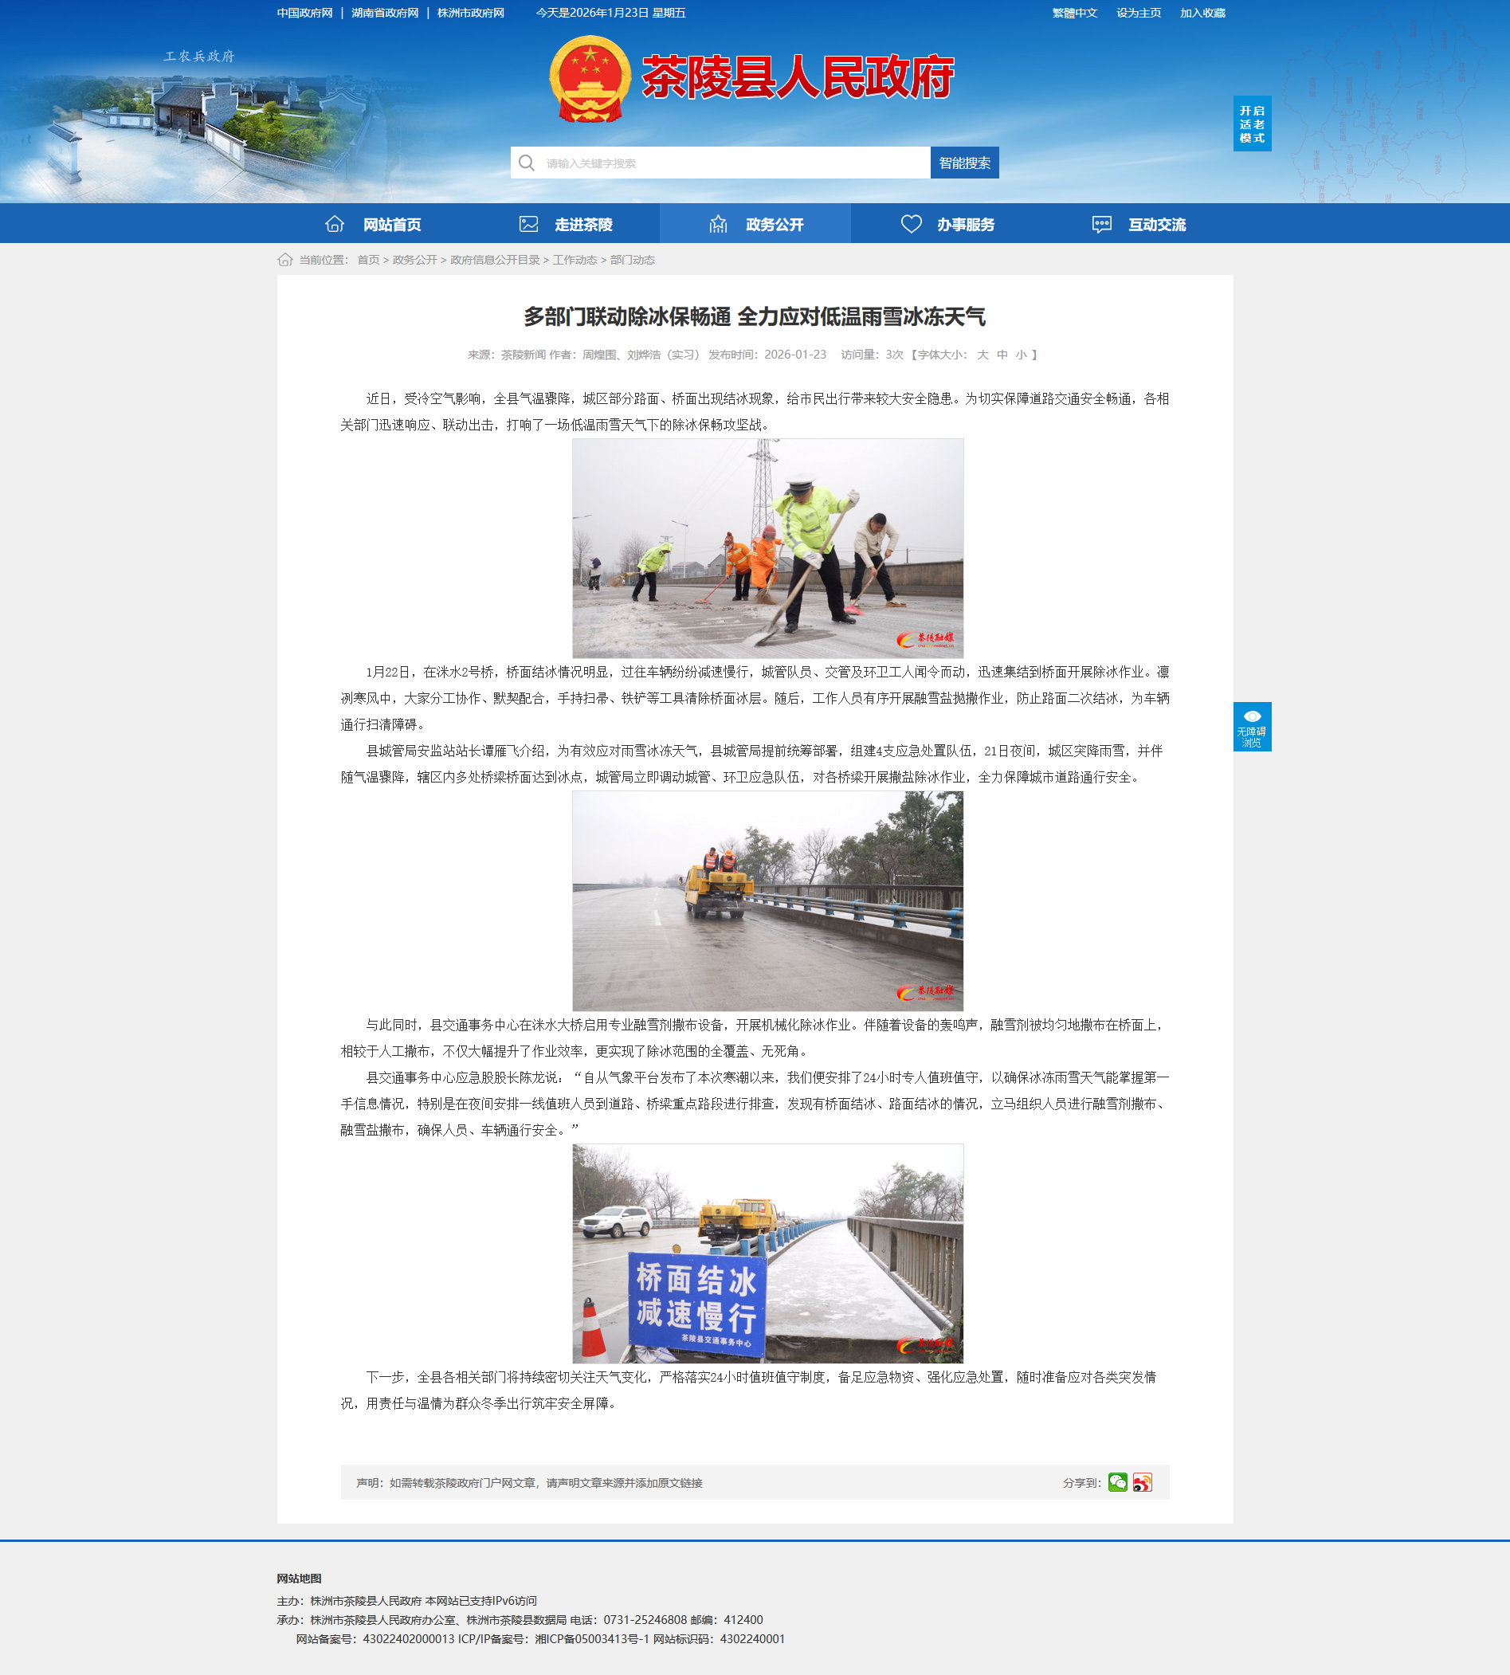Click the WeChat share icon
Image resolution: width=1510 pixels, height=1675 pixels.
click(1116, 1481)
